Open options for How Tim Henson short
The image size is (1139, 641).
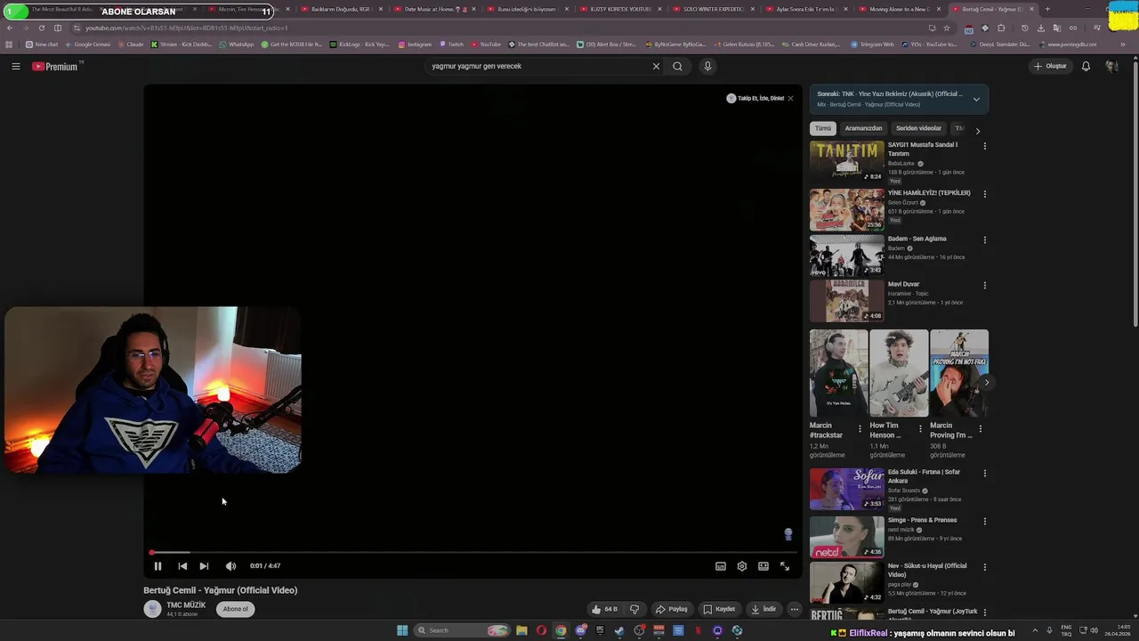(920, 428)
